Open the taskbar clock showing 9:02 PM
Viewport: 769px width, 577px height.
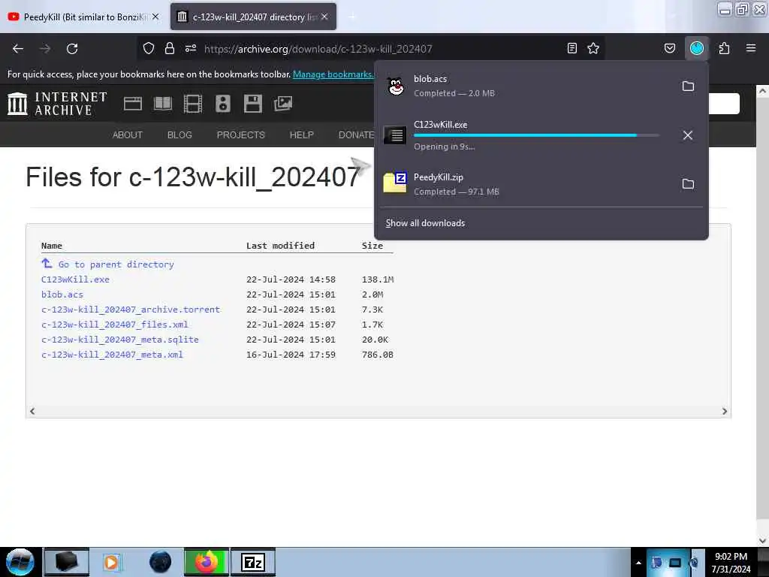coord(731,562)
